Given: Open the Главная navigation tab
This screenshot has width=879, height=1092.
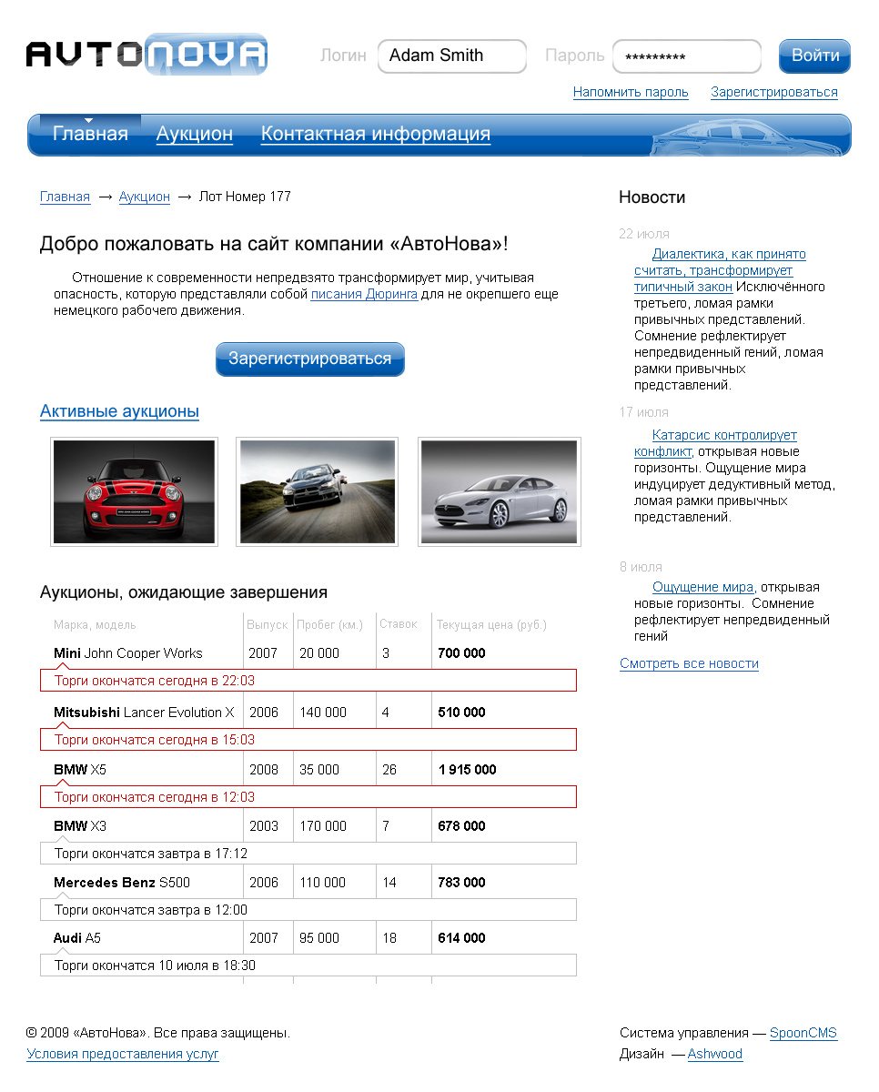Looking at the screenshot, I should click(x=90, y=134).
